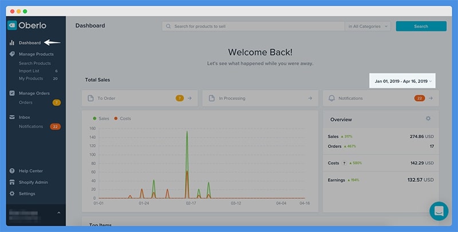Viewport: 458px width, 232px height.
Task: Open the chat support bubble
Action: [439, 210]
